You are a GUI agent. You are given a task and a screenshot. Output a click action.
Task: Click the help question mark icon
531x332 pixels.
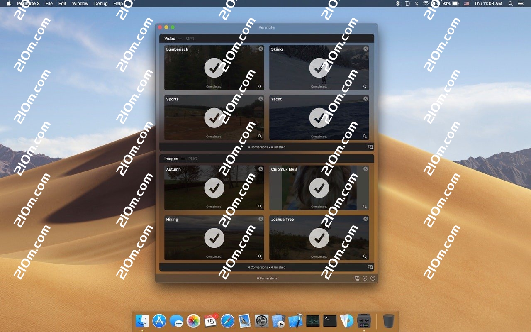pyautogui.click(x=373, y=278)
